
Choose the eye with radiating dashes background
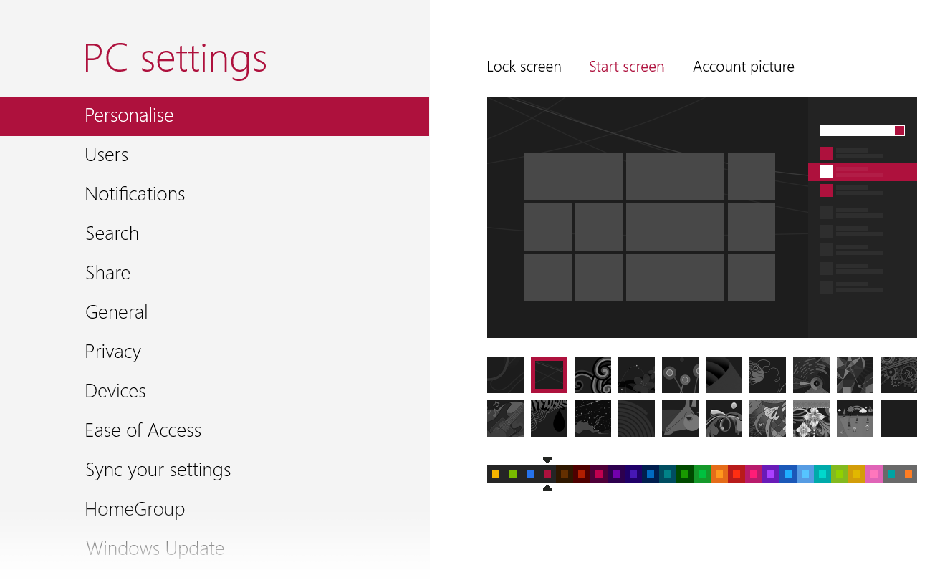pos(811,374)
